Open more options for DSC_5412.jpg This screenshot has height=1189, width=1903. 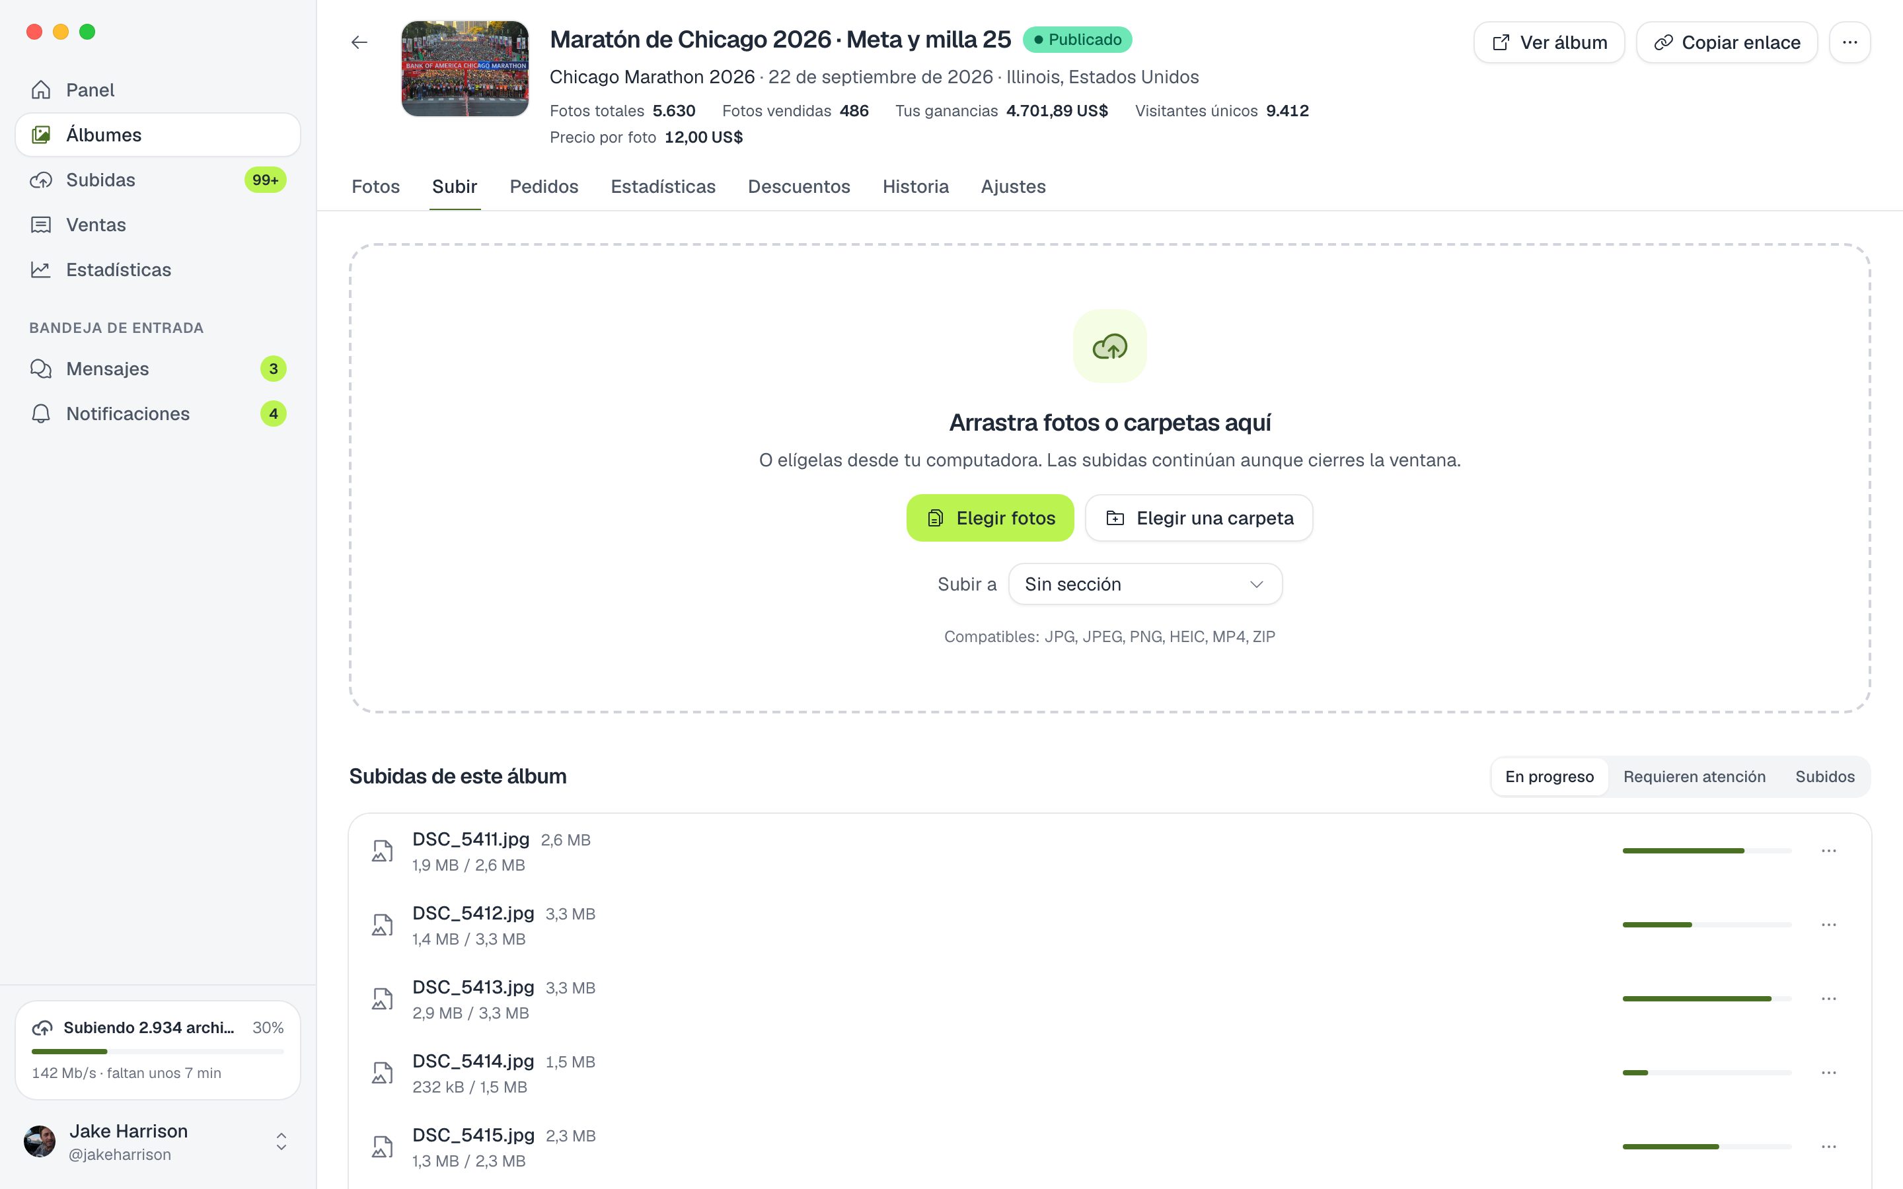1829,925
